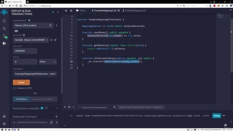This screenshot has width=233, height=131.
Task: Click the environment heart icon
Action: point(29,20)
